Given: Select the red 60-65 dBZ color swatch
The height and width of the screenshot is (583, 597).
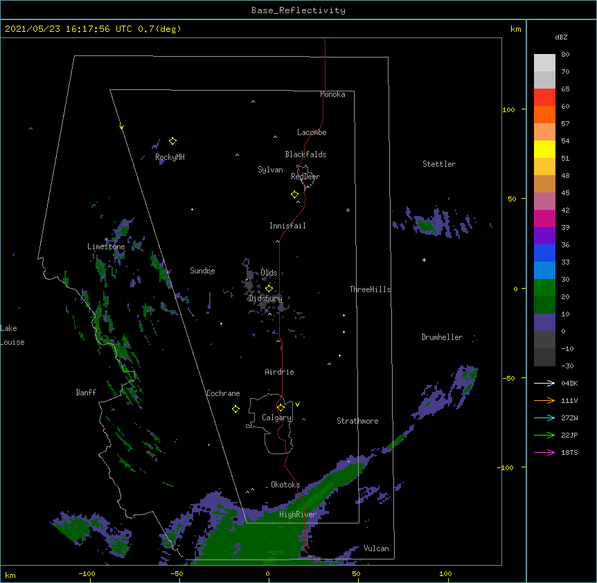Looking at the screenshot, I should pos(544,98).
